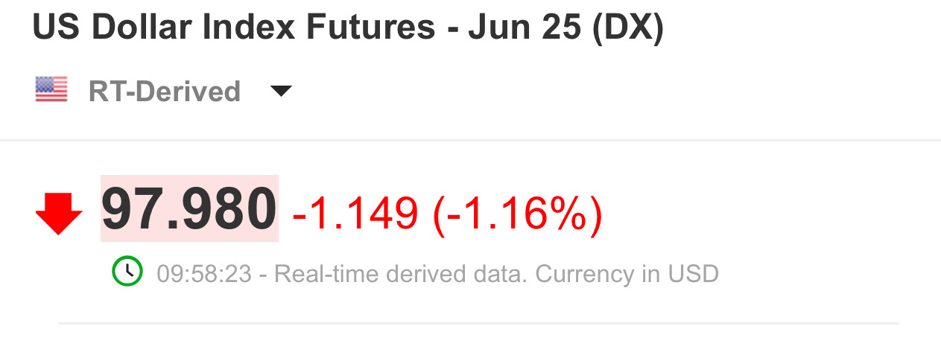Click the -1.149 price change
Viewport: 941px width, 358px height.
(x=355, y=213)
